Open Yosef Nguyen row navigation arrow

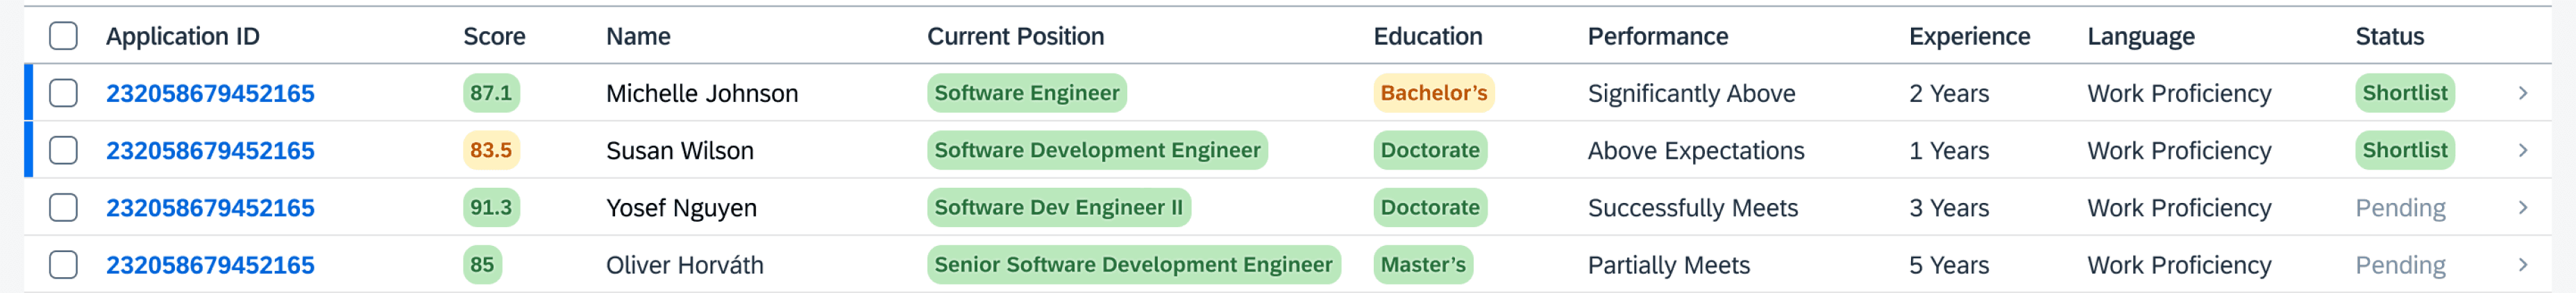point(2522,207)
